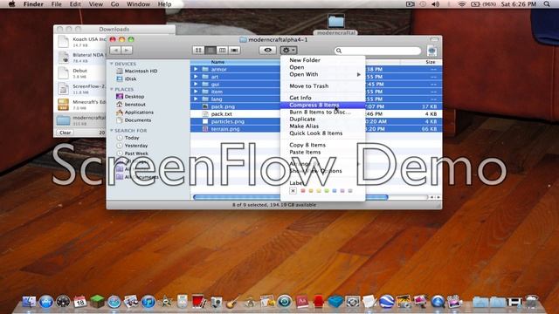Expand the armor folder triangle
559x314 pixels.
point(196,69)
